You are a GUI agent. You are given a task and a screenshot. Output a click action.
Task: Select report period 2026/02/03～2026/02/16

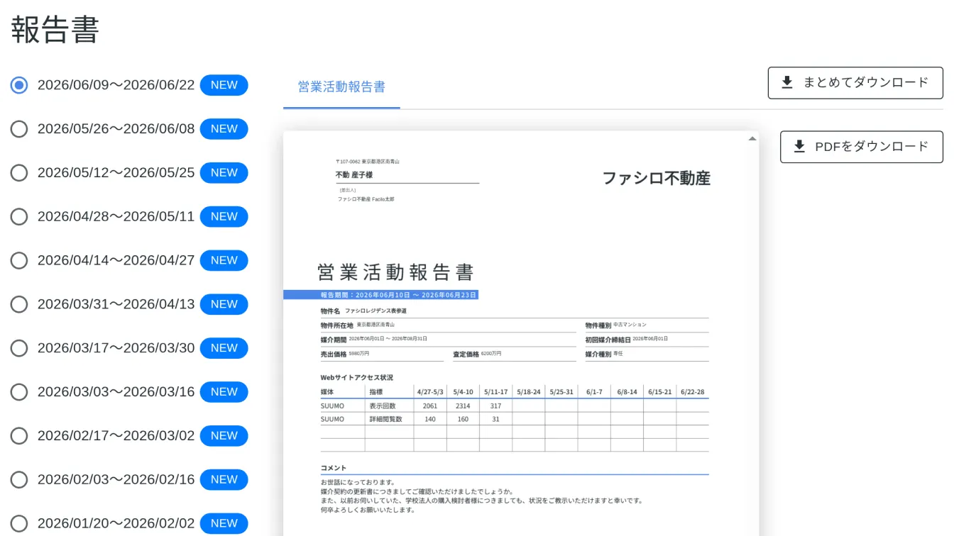19,479
